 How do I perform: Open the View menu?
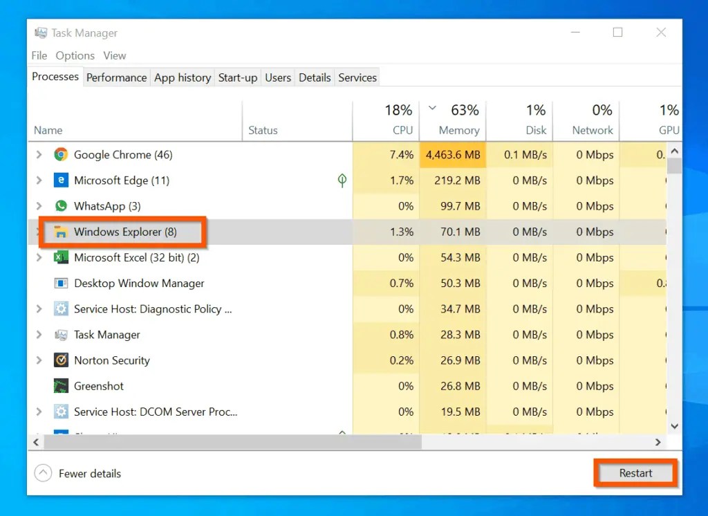[x=114, y=55]
